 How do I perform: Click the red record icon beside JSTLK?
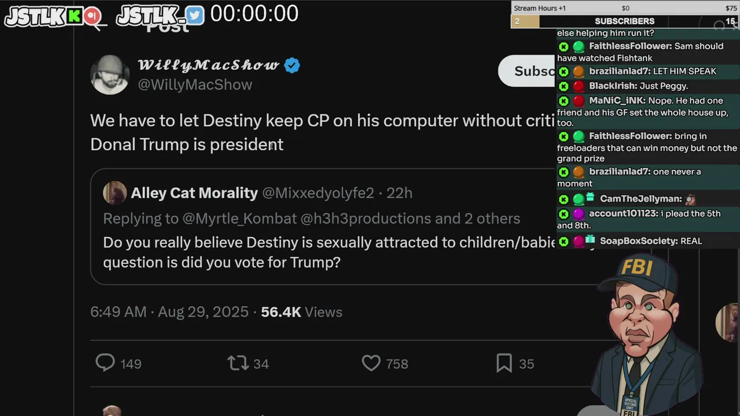92,16
